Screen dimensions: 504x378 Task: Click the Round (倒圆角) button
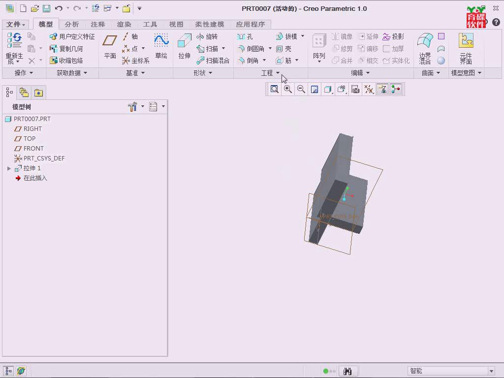coord(251,49)
